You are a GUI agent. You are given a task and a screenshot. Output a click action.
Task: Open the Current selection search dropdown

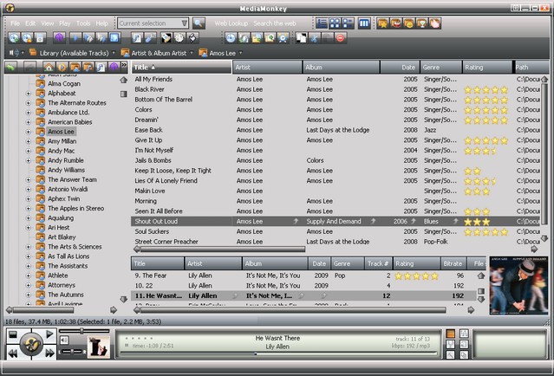tap(184, 23)
